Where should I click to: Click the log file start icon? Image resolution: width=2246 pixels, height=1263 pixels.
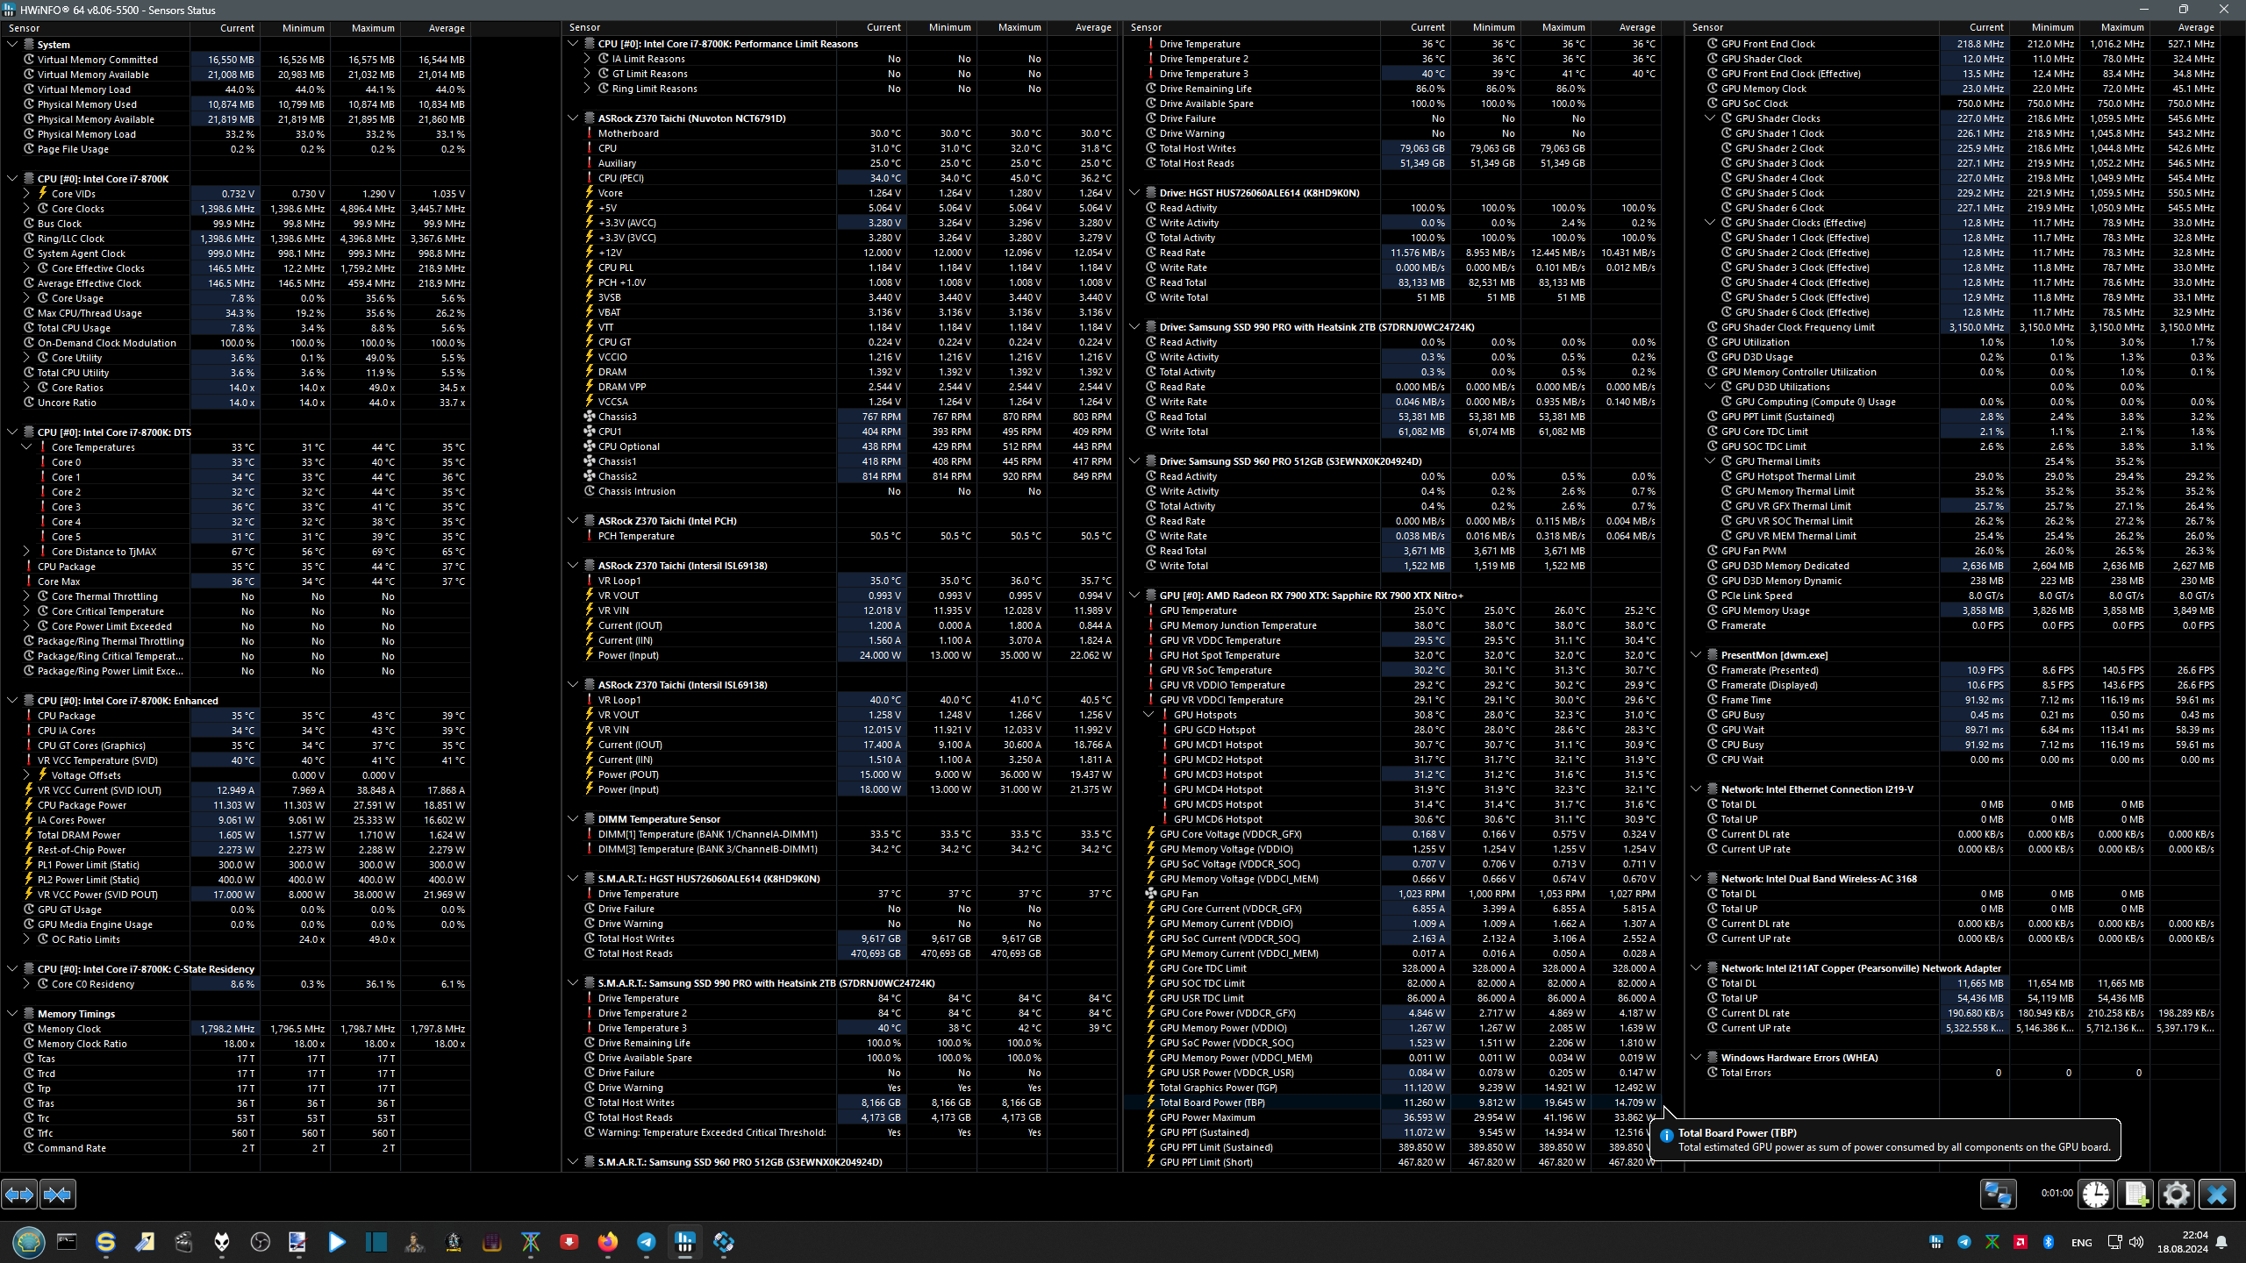click(x=2135, y=1194)
